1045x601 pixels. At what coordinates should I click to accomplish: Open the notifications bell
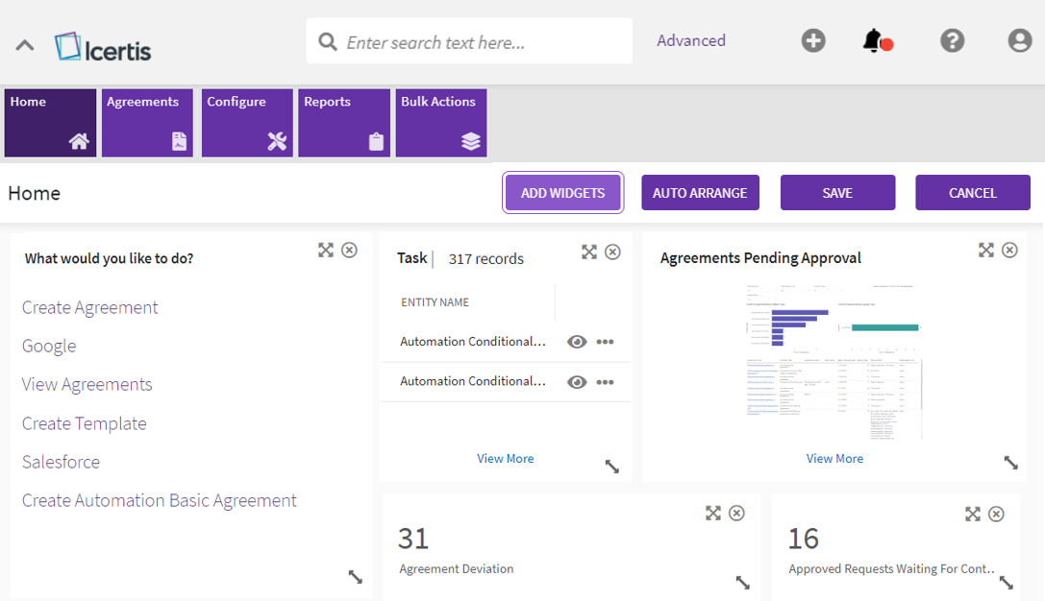tap(873, 41)
